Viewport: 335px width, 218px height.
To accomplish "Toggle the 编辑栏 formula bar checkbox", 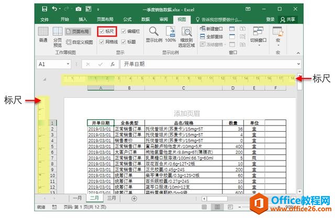I will click(x=124, y=32).
